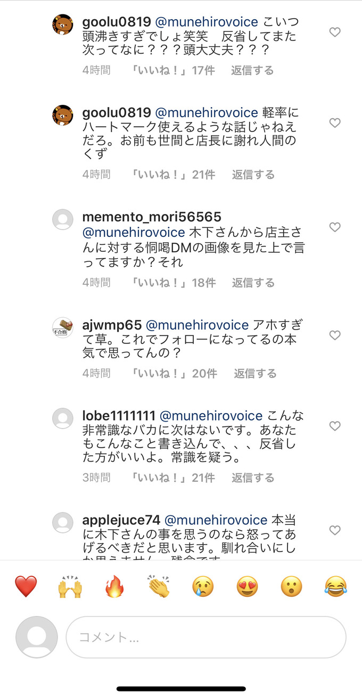
Task: Tap the heart-eyes emoji reaction
Action: click(247, 587)
